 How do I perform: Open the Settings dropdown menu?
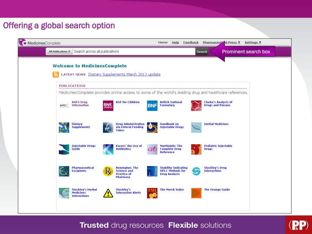click(x=253, y=42)
